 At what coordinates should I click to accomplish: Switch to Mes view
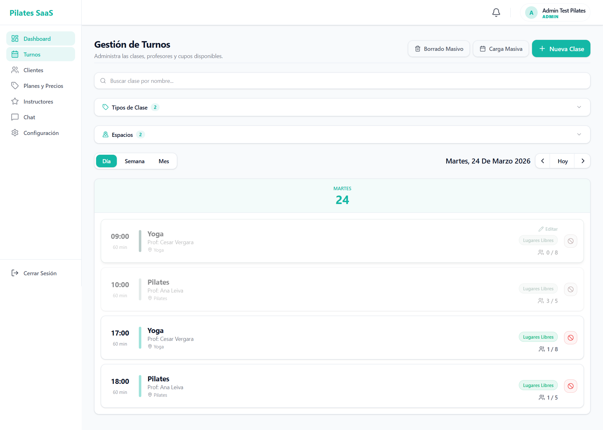pos(164,161)
